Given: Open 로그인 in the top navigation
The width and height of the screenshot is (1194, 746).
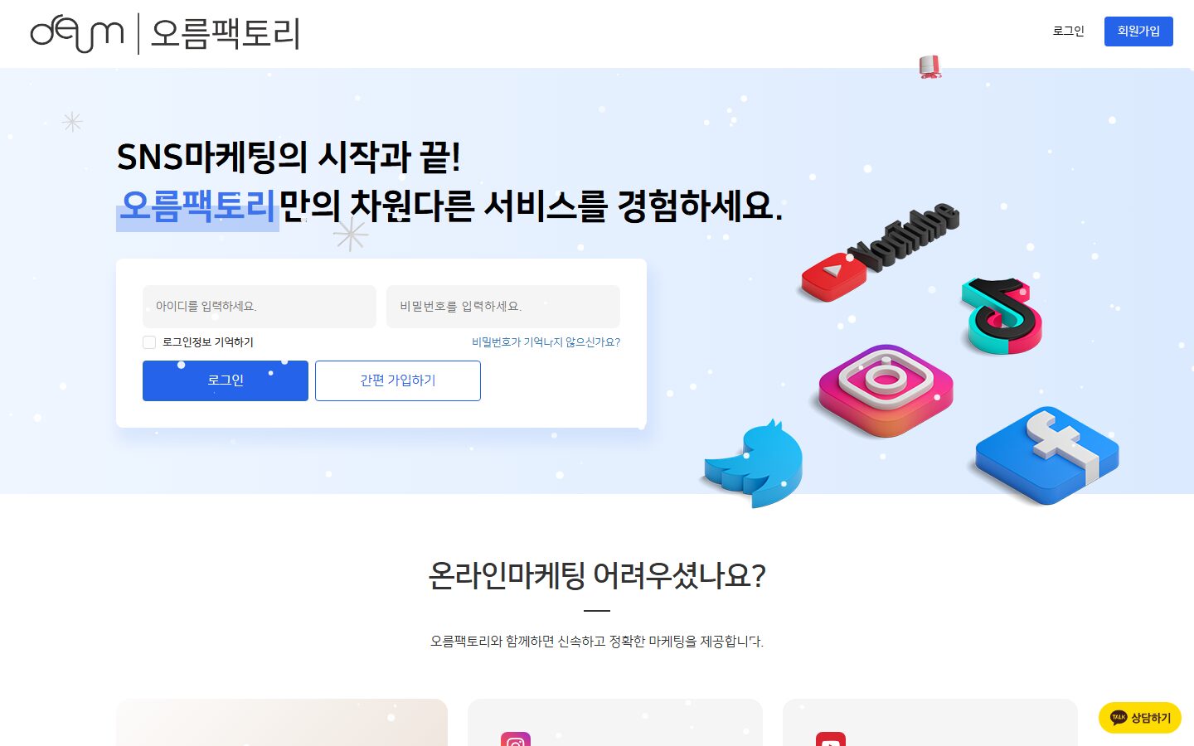Looking at the screenshot, I should coord(1068,31).
